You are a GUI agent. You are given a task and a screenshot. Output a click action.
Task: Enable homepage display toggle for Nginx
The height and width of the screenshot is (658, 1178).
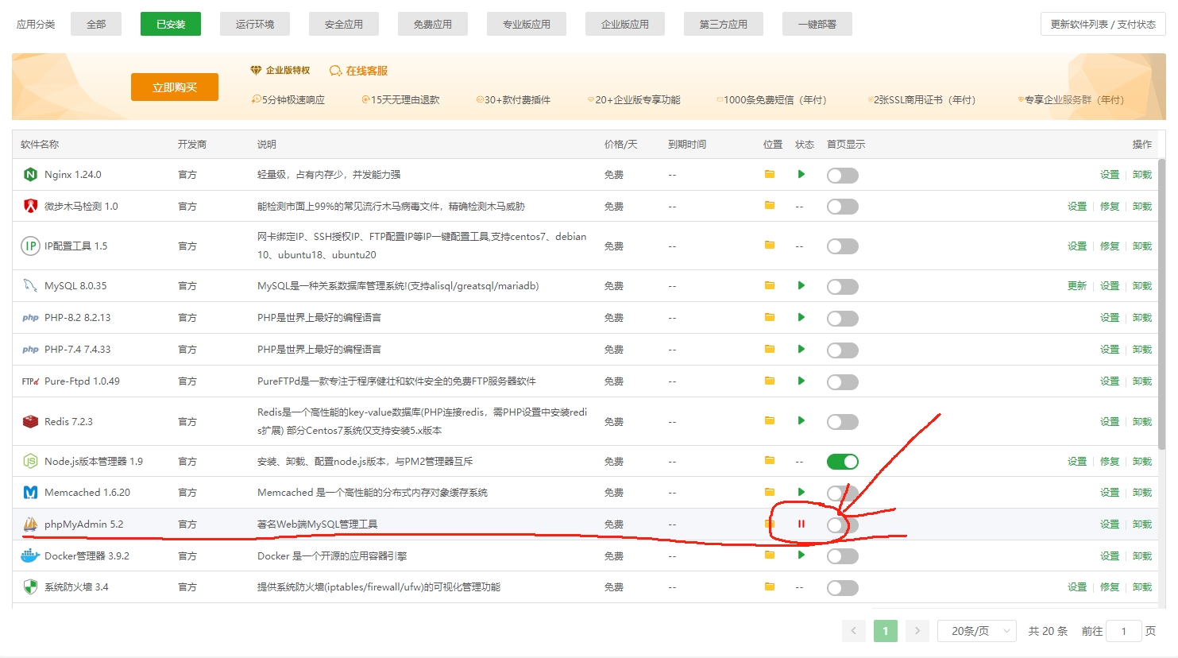click(x=842, y=176)
